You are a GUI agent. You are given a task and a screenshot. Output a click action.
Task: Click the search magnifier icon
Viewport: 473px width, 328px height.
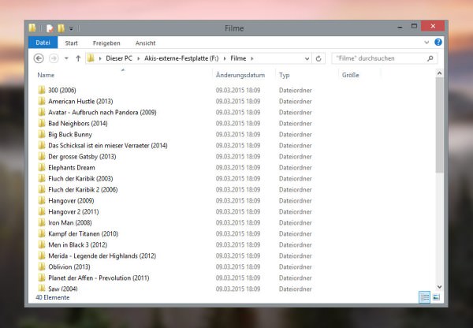[430, 58]
